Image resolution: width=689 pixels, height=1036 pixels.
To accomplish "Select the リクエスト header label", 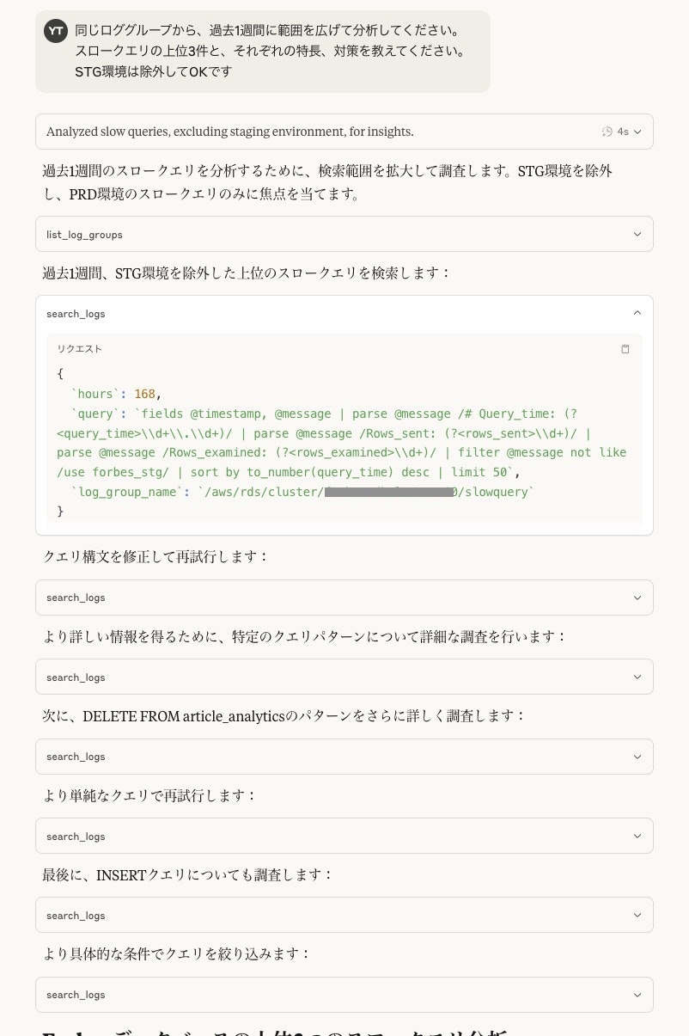I will pos(79,349).
